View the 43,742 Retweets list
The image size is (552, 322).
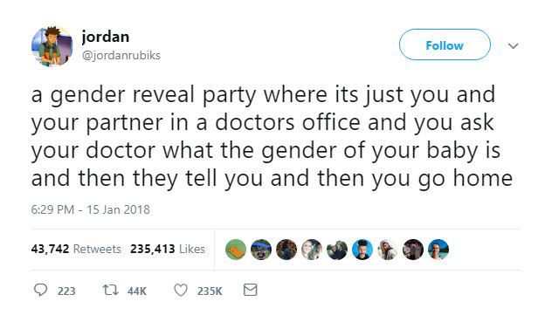click(x=76, y=250)
